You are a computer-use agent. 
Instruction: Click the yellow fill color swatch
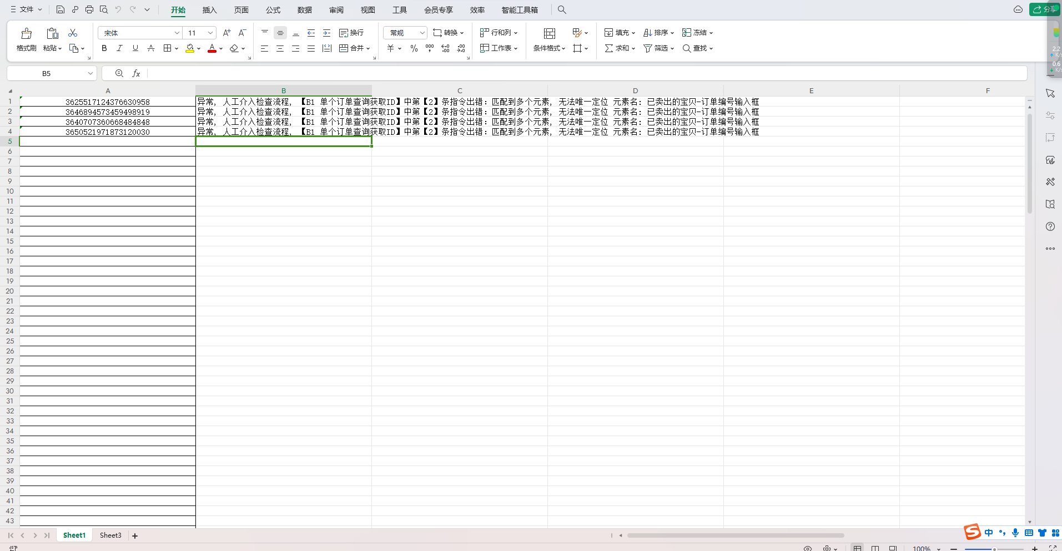(190, 49)
